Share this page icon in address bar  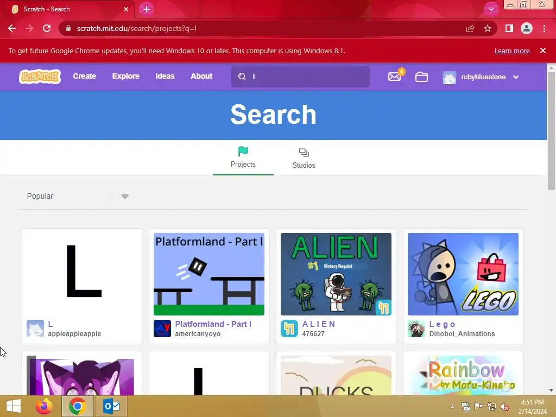click(x=470, y=28)
